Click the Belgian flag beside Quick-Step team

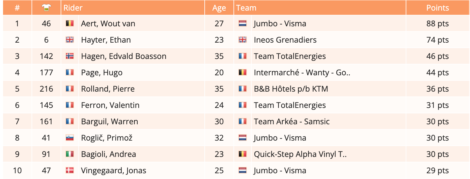243,154
